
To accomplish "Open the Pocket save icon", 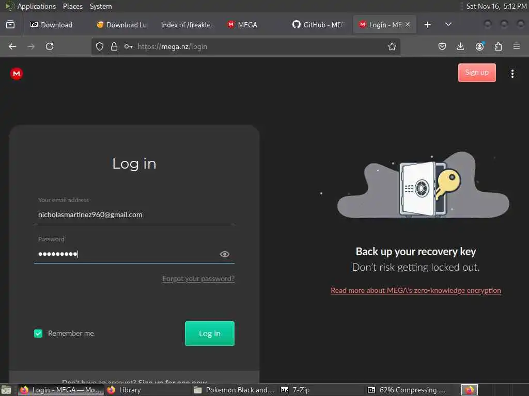I will click(442, 46).
